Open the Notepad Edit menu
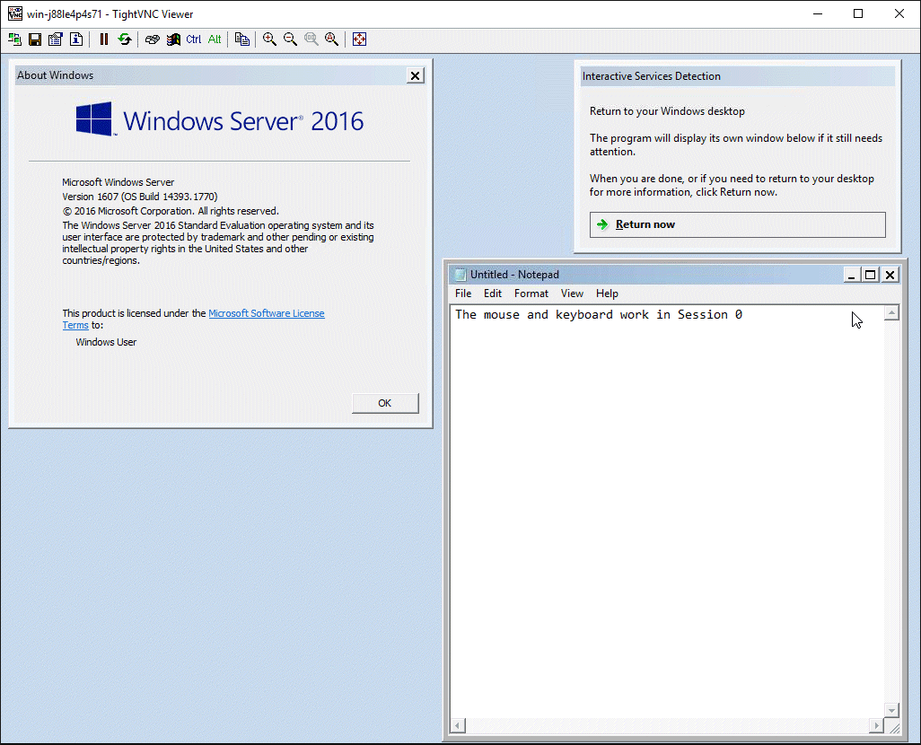Screen dimensions: 921x745 coord(493,294)
